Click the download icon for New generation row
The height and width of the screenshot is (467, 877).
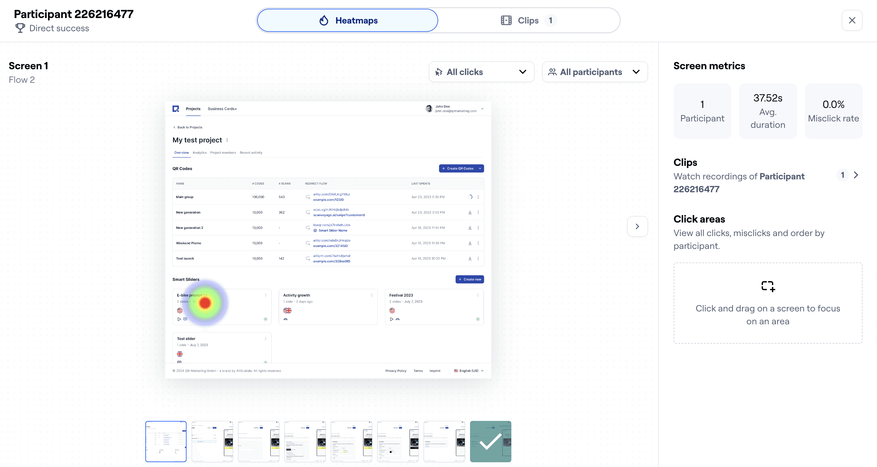point(470,212)
